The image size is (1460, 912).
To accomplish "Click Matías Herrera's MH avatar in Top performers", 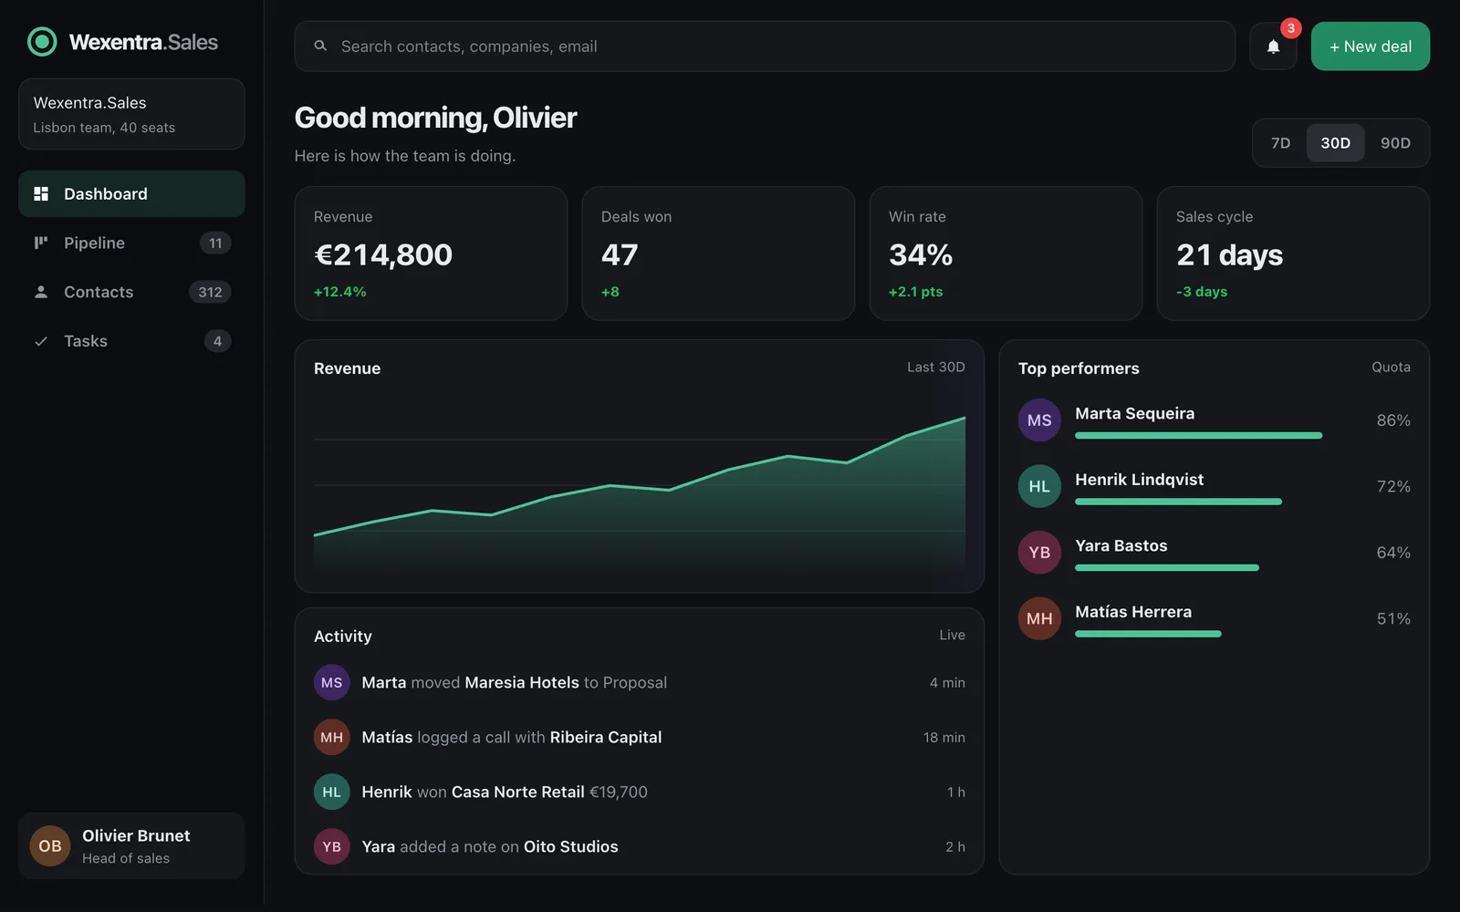I will 1039,618.
